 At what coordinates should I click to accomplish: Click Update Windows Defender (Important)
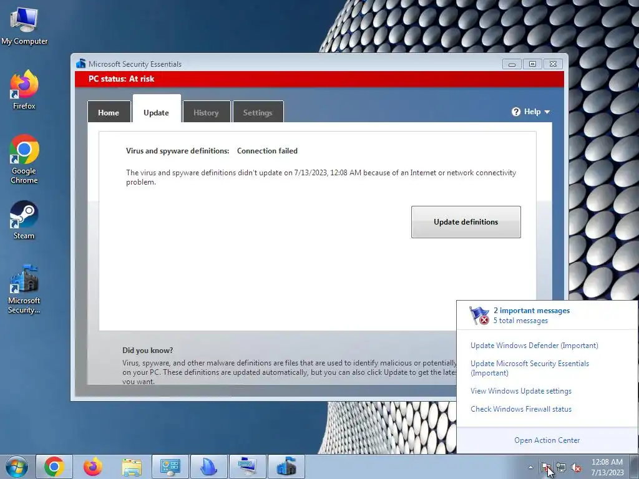pos(534,346)
